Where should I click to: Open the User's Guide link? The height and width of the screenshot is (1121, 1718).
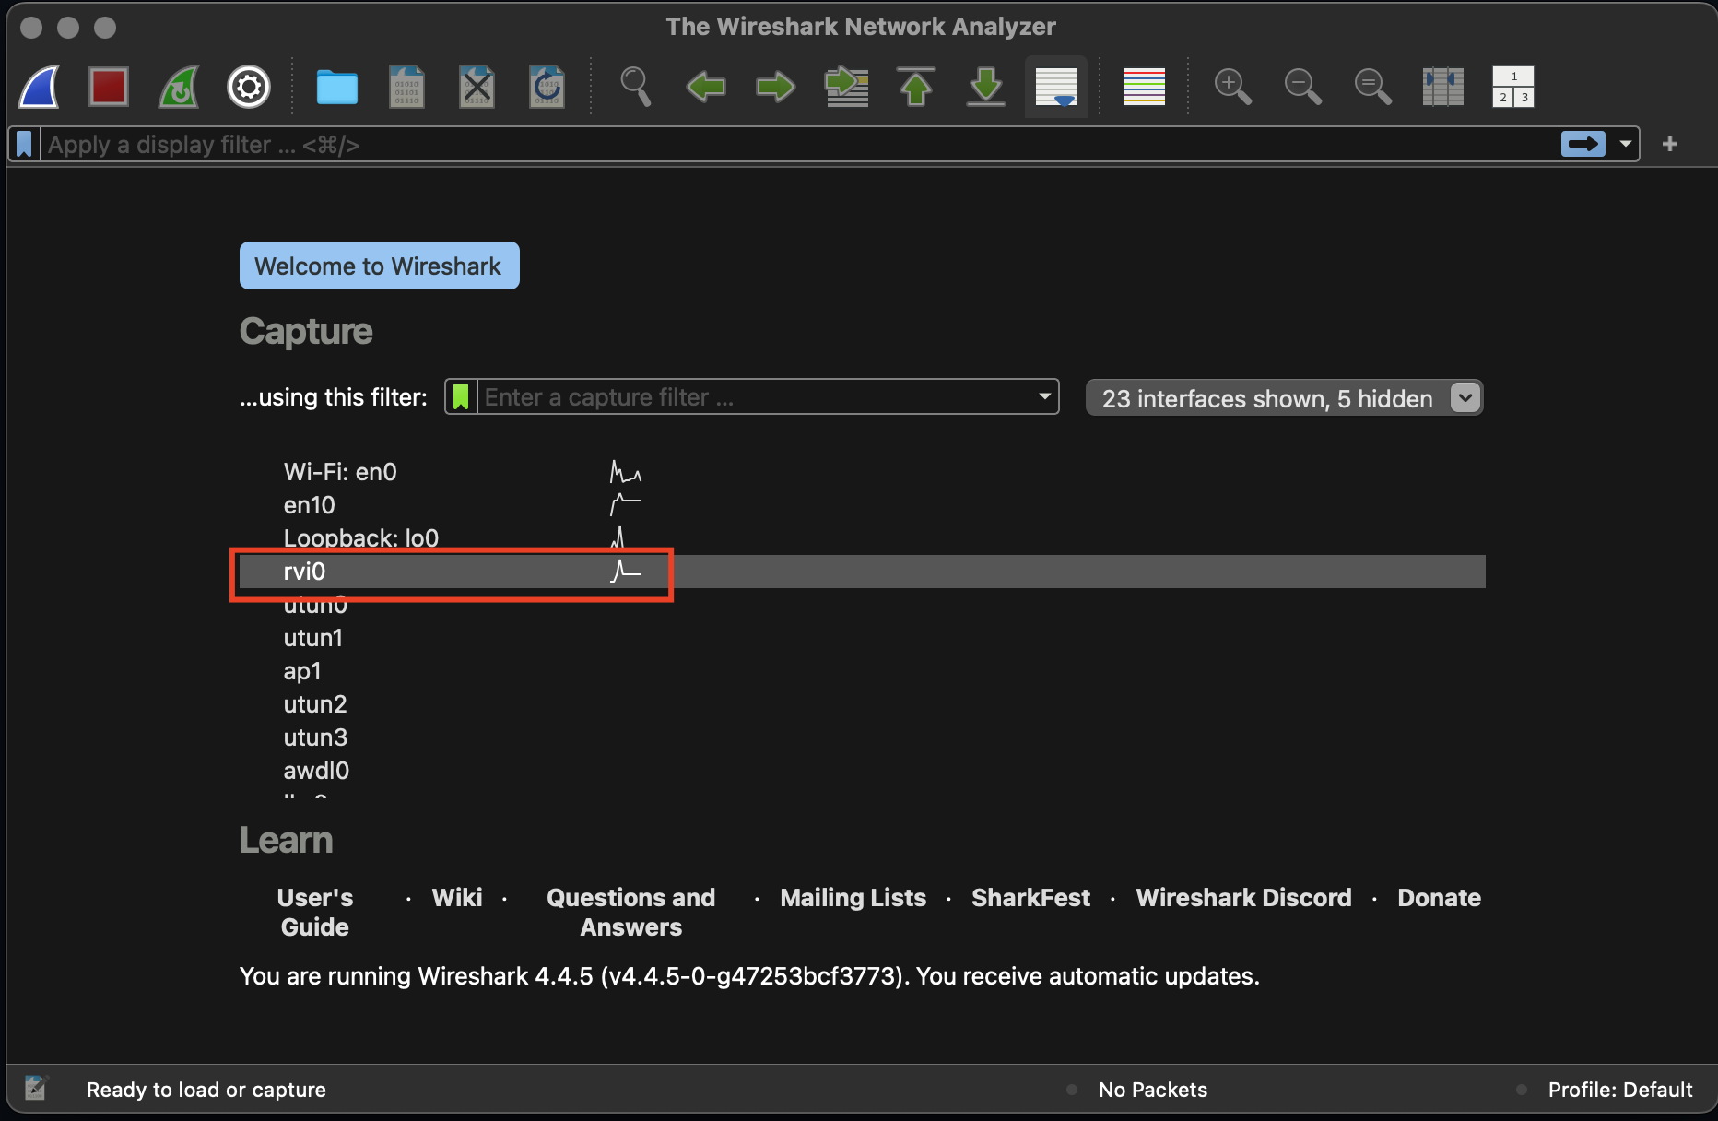314,912
